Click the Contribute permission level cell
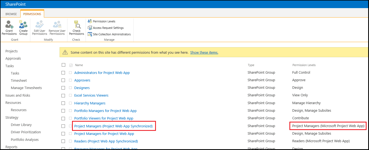The width and height of the screenshot is (369, 150). point(301,118)
